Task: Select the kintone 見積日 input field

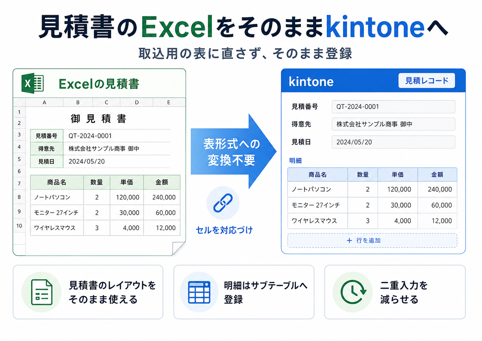Action: click(x=393, y=142)
